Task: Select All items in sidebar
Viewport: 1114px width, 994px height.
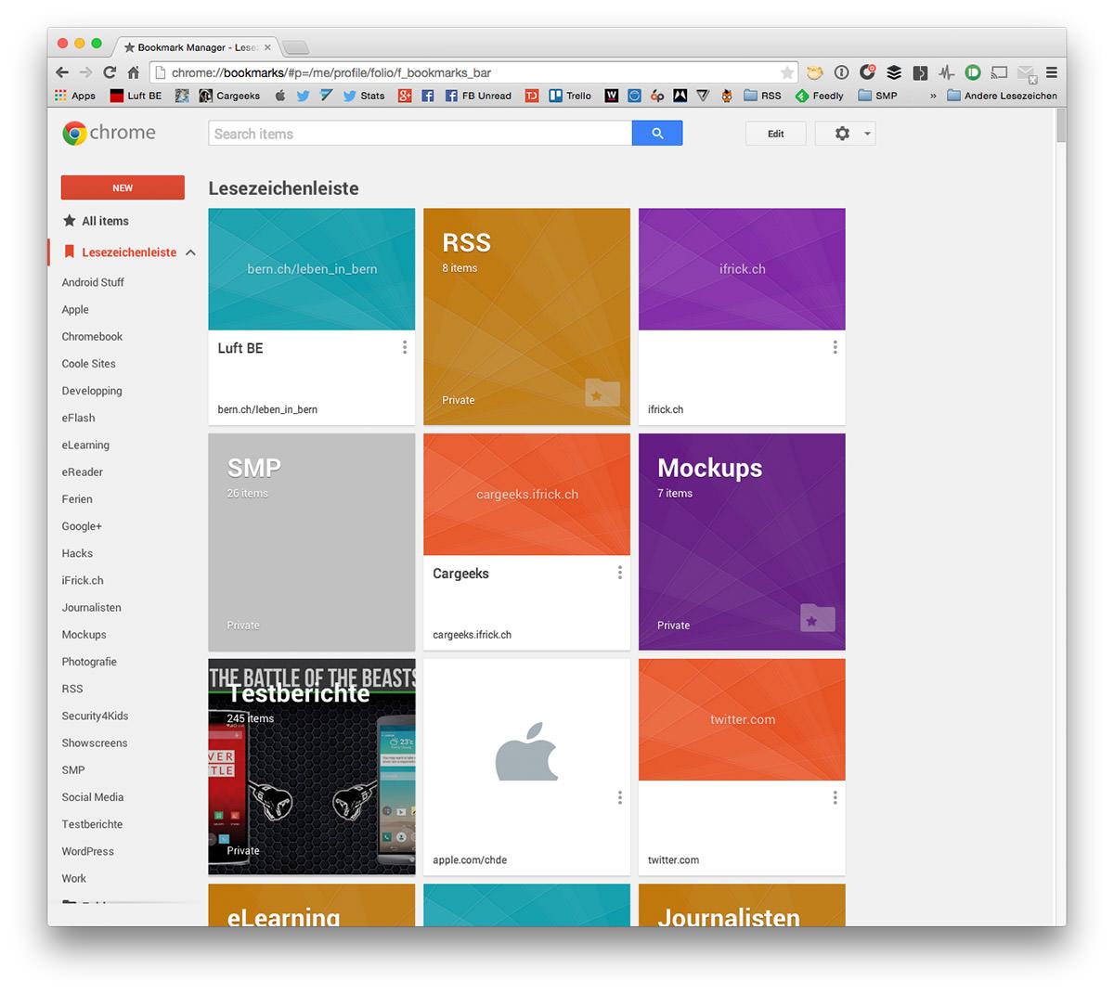Action: 105,221
